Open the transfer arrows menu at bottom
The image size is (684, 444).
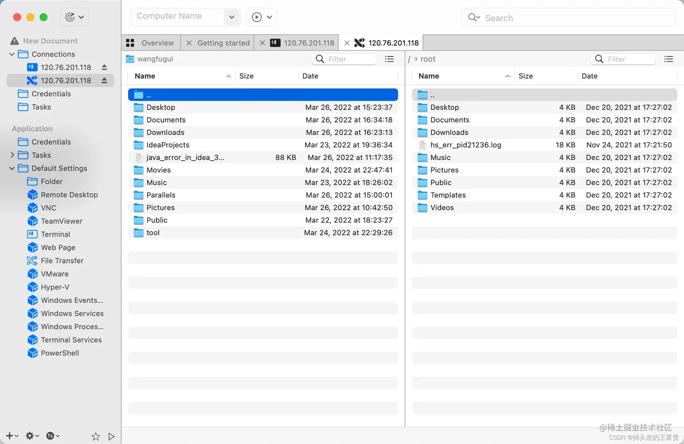53,436
